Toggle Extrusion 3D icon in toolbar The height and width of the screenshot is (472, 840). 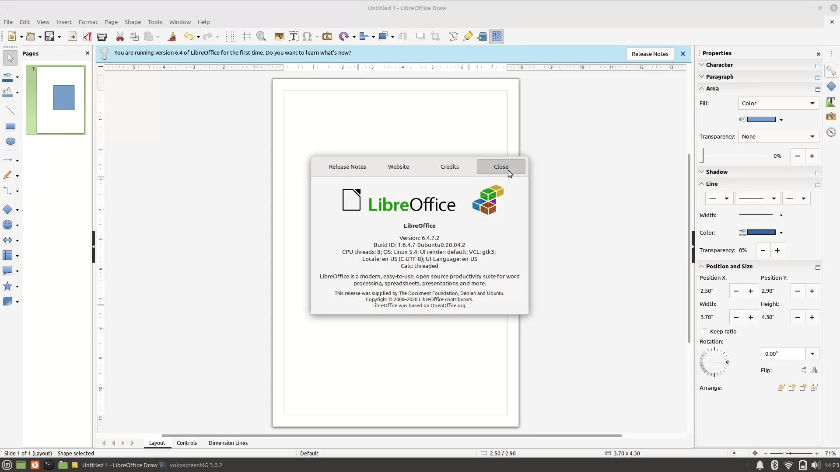483,37
